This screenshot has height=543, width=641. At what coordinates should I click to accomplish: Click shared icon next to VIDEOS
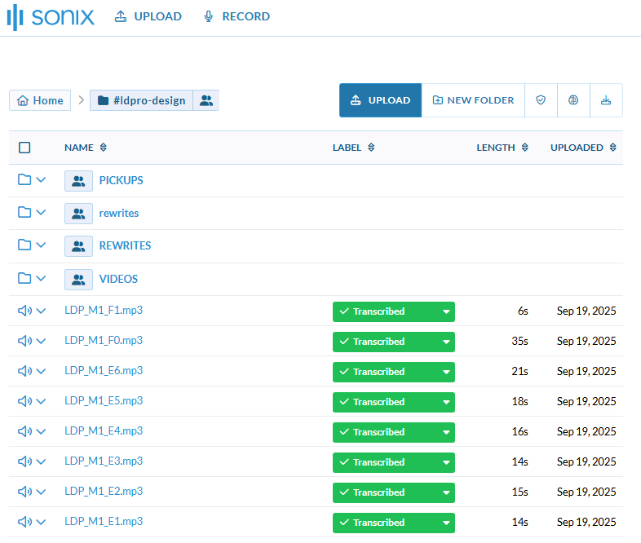(78, 280)
